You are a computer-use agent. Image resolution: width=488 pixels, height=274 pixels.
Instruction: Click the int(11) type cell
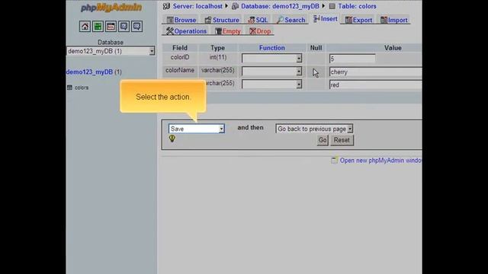click(218, 57)
